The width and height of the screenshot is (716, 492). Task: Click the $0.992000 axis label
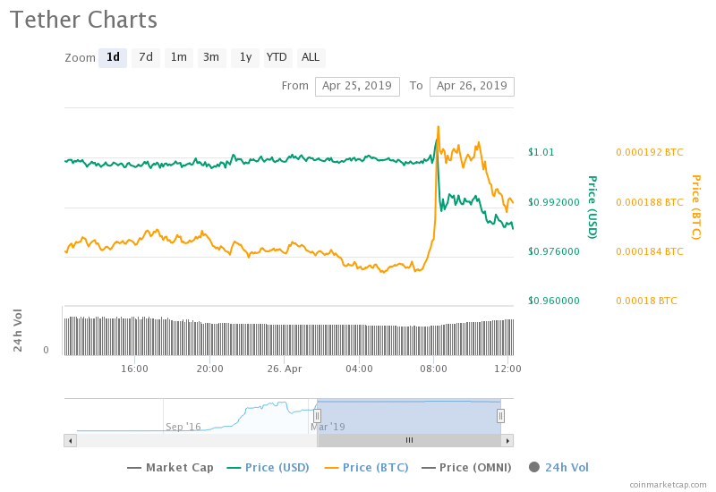554,202
